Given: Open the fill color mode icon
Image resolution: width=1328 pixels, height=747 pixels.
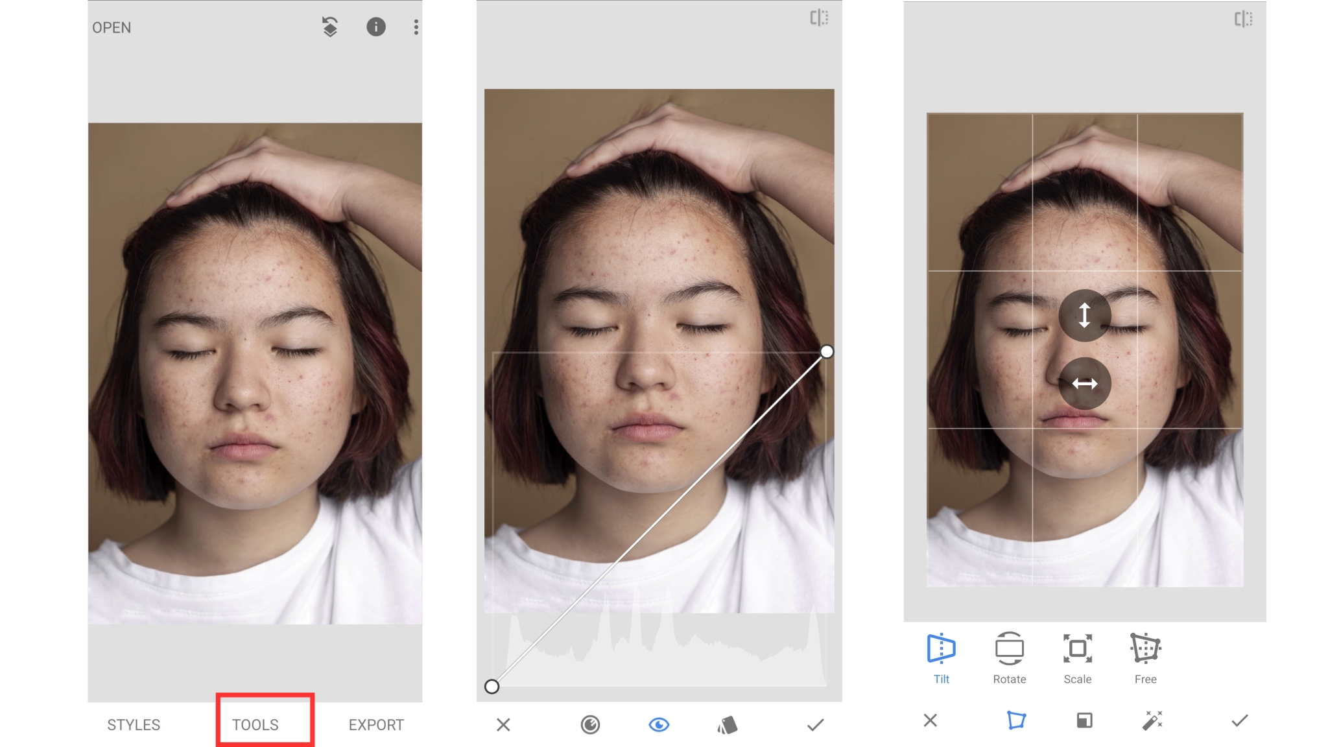Looking at the screenshot, I should pos(1085,720).
